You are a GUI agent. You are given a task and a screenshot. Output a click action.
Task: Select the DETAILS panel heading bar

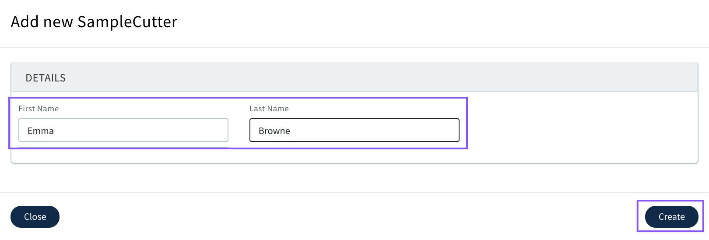pyautogui.click(x=354, y=78)
